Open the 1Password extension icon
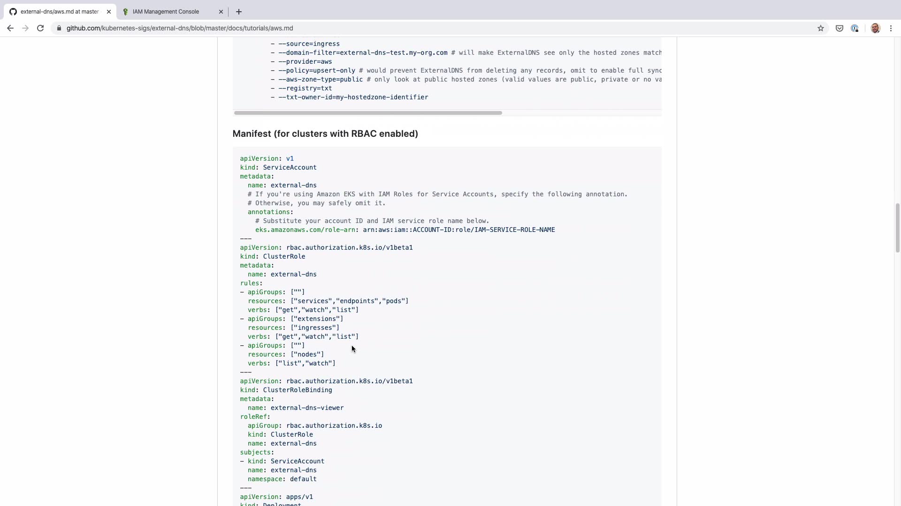 coord(855,28)
